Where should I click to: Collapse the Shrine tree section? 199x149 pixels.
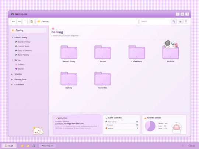12,60
